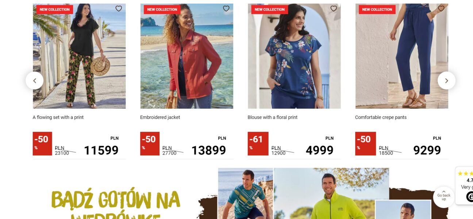The height and width of the screenshot is (219, 473).
Task: View the floral print blouse photo
Action: [x=294, y=56]
